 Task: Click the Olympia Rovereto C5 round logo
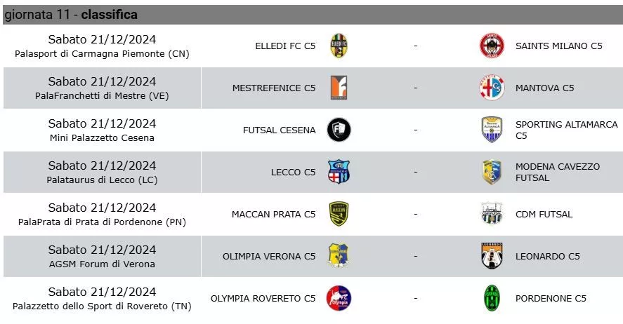coord(339,298)
